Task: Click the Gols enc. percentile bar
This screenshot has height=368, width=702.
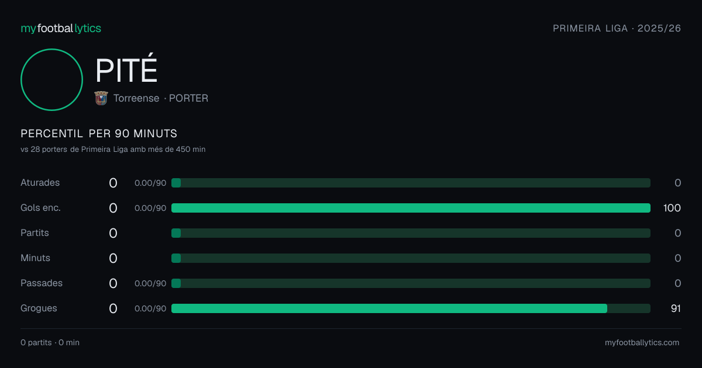Action: 411,208
